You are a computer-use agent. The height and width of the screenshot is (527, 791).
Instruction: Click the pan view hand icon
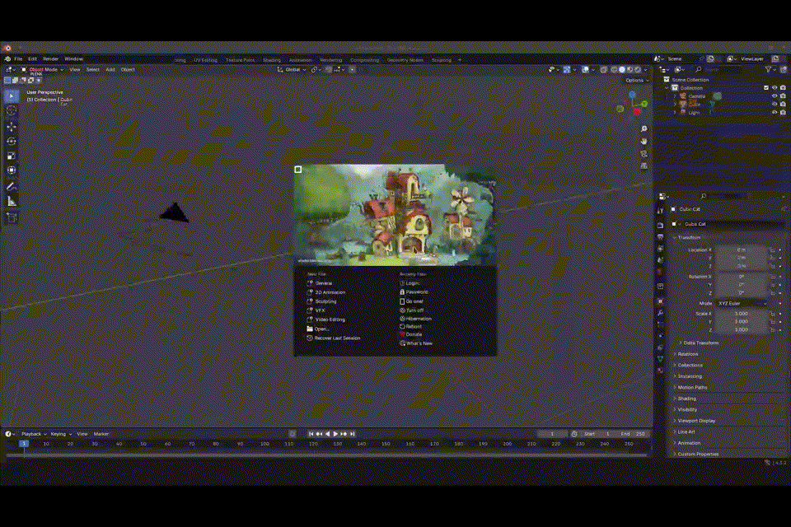[644, 141]
